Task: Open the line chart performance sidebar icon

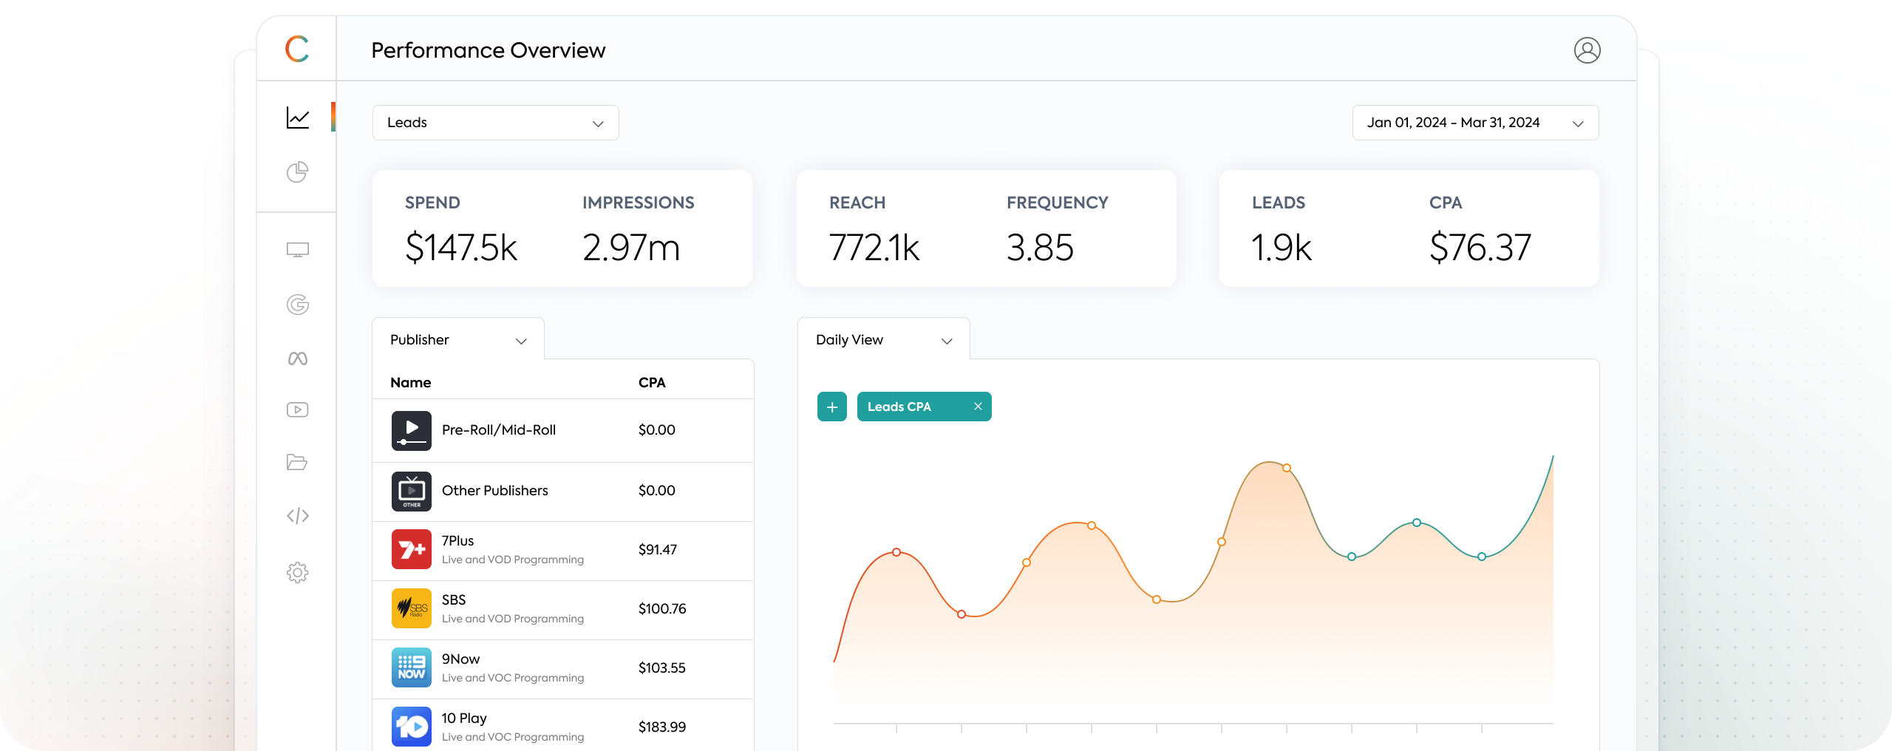Action: click(x=298, y=118)
